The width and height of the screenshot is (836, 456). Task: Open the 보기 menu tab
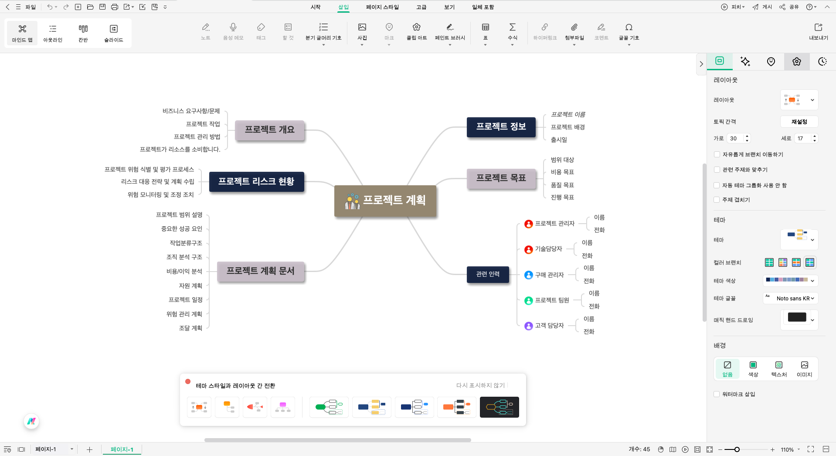(449, 7)
